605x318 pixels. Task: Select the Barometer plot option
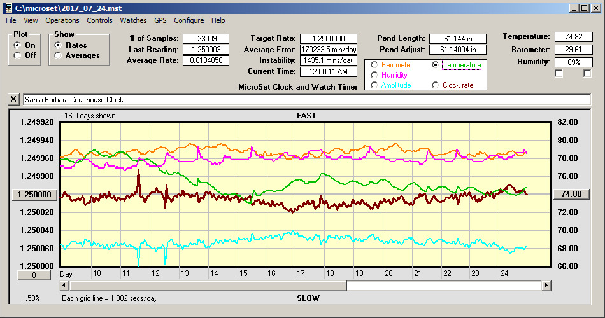pos(374,65)
